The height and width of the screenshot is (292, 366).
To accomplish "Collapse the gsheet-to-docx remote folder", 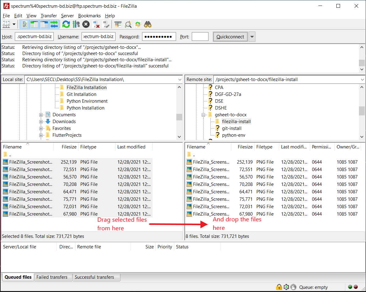I will (x=203, y=115).
